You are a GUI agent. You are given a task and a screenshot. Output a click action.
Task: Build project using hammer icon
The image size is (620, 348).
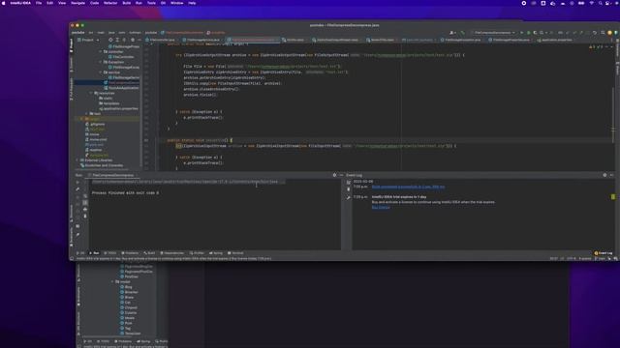[x=463, y=33]
